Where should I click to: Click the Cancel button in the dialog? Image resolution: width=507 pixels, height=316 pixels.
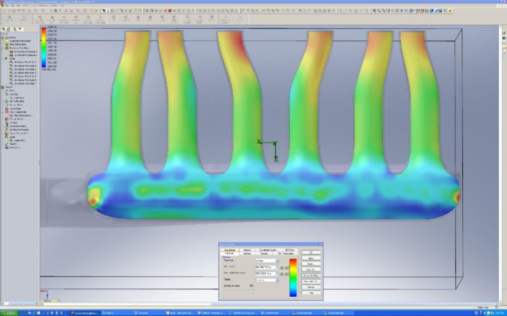310,286
